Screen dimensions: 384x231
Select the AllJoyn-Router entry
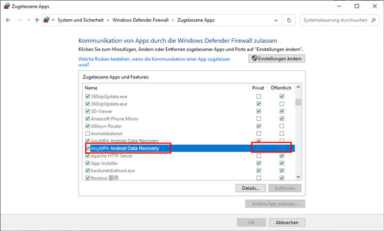click(106, 126)
